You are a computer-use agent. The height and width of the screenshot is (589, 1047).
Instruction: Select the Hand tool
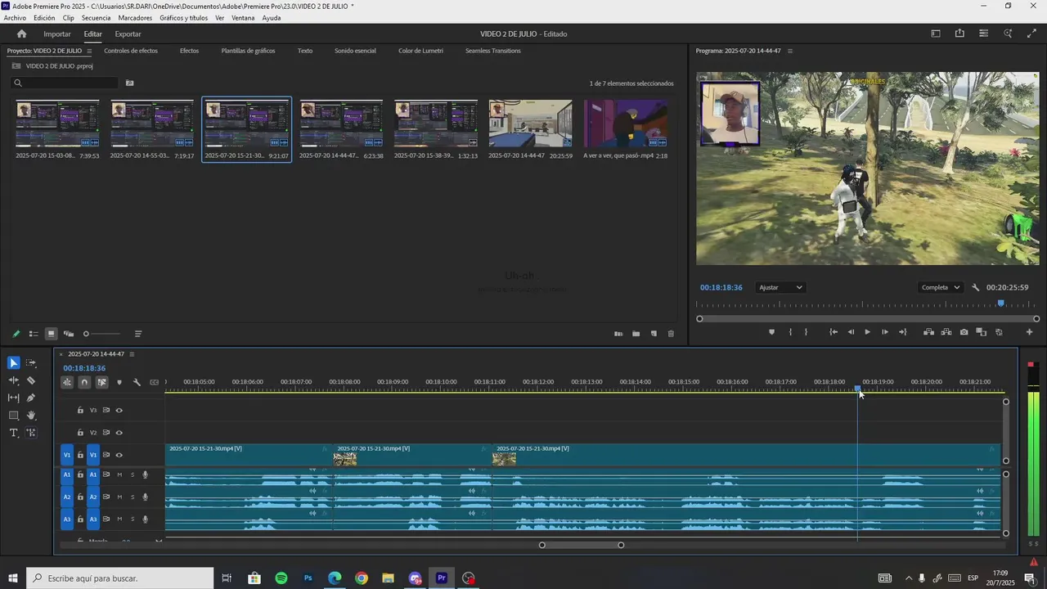point(31,416)
